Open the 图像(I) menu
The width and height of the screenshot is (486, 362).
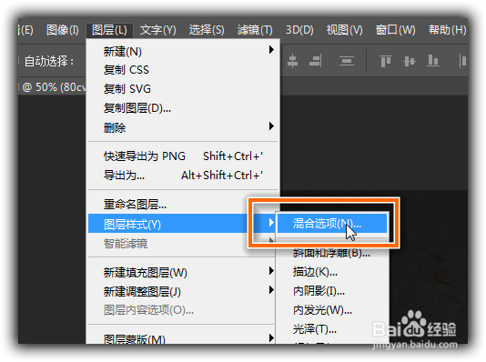coord(62,30)
